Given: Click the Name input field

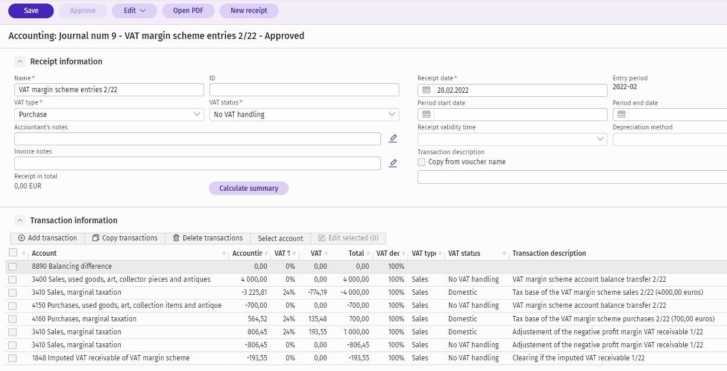Looking at the screenshot, I should tap(109, 90).
